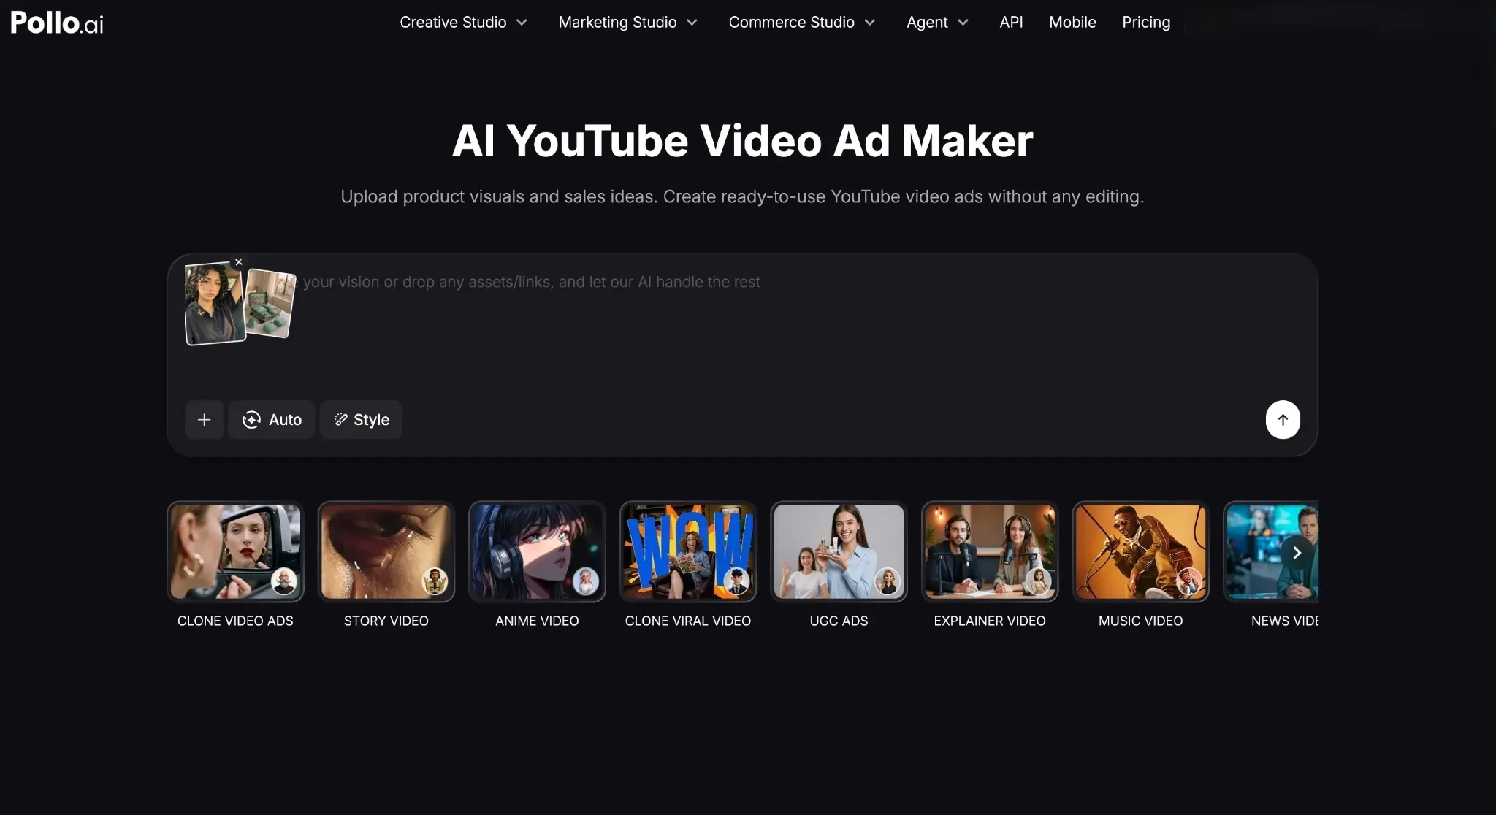
Task: Click the avatar badge on UGC Ads
Action: 888,581
